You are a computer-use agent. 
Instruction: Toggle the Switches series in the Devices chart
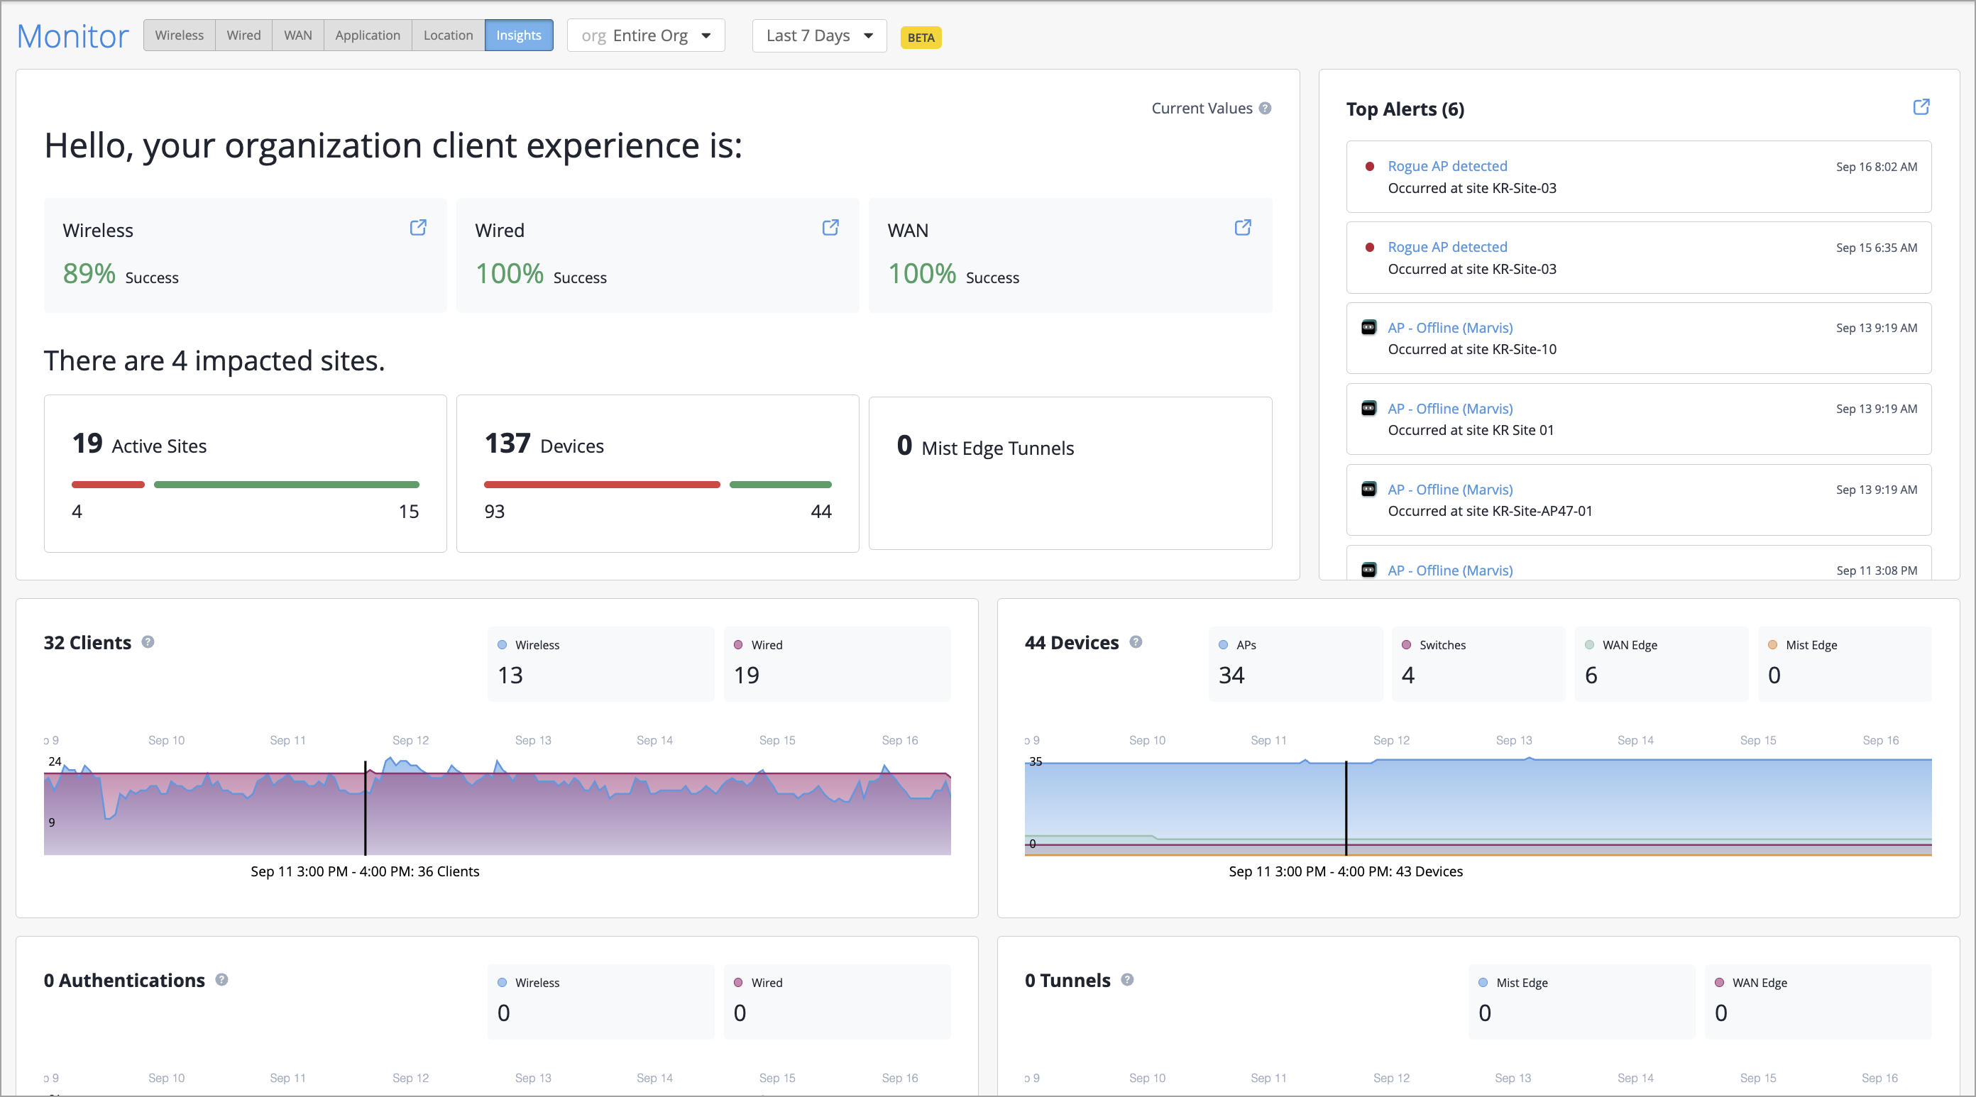pyautogui.click(x=1442, y=645)
